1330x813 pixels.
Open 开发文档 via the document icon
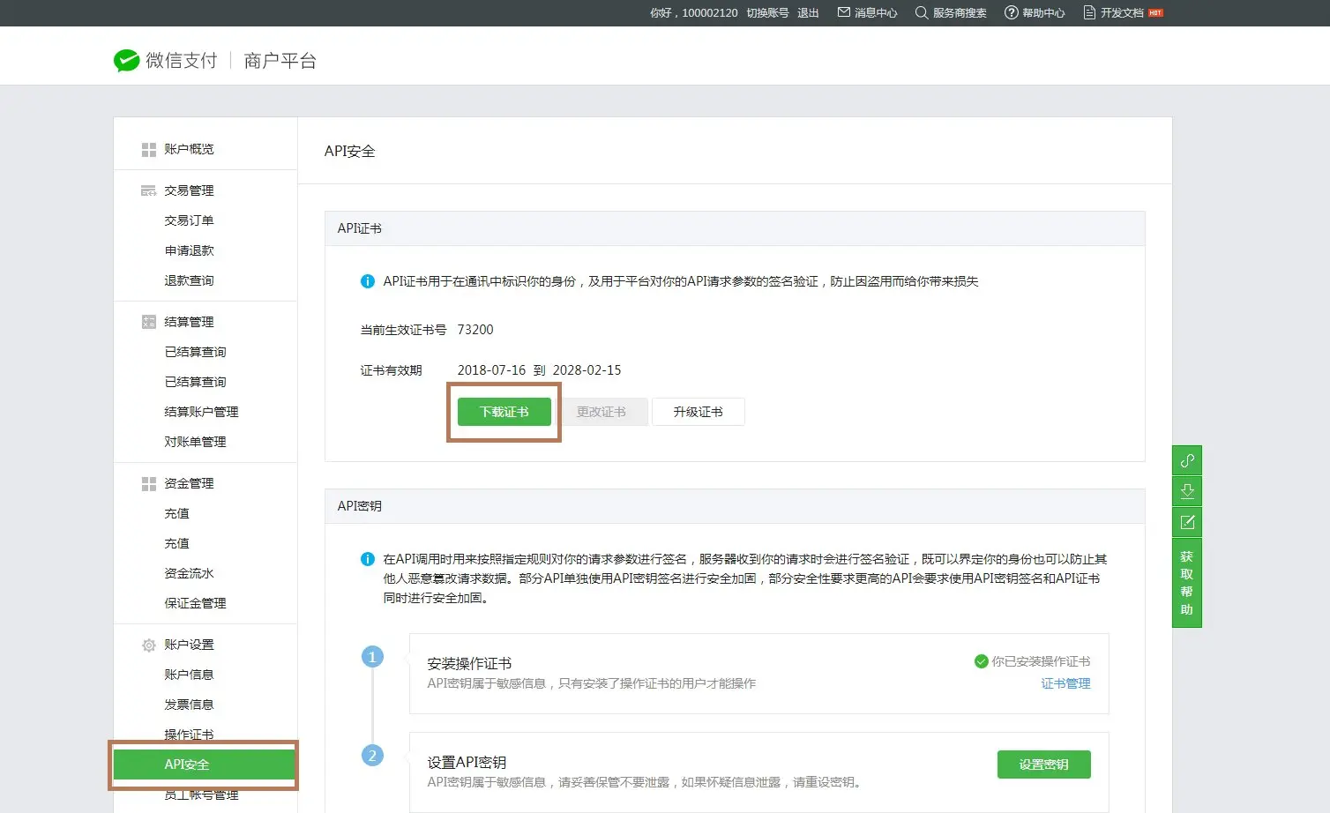coord(1090,12)
